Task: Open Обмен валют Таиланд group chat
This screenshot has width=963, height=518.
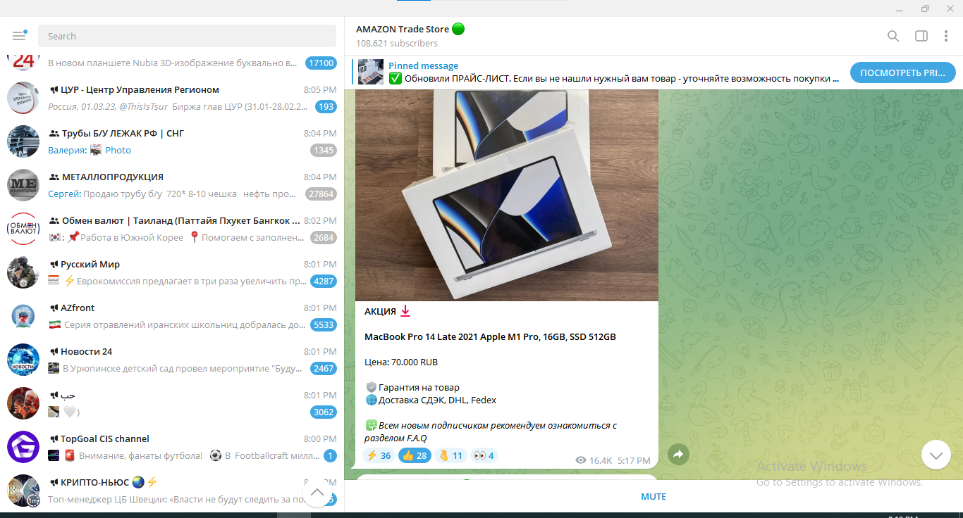Action: pyautogui.click(x=172, y=228)
